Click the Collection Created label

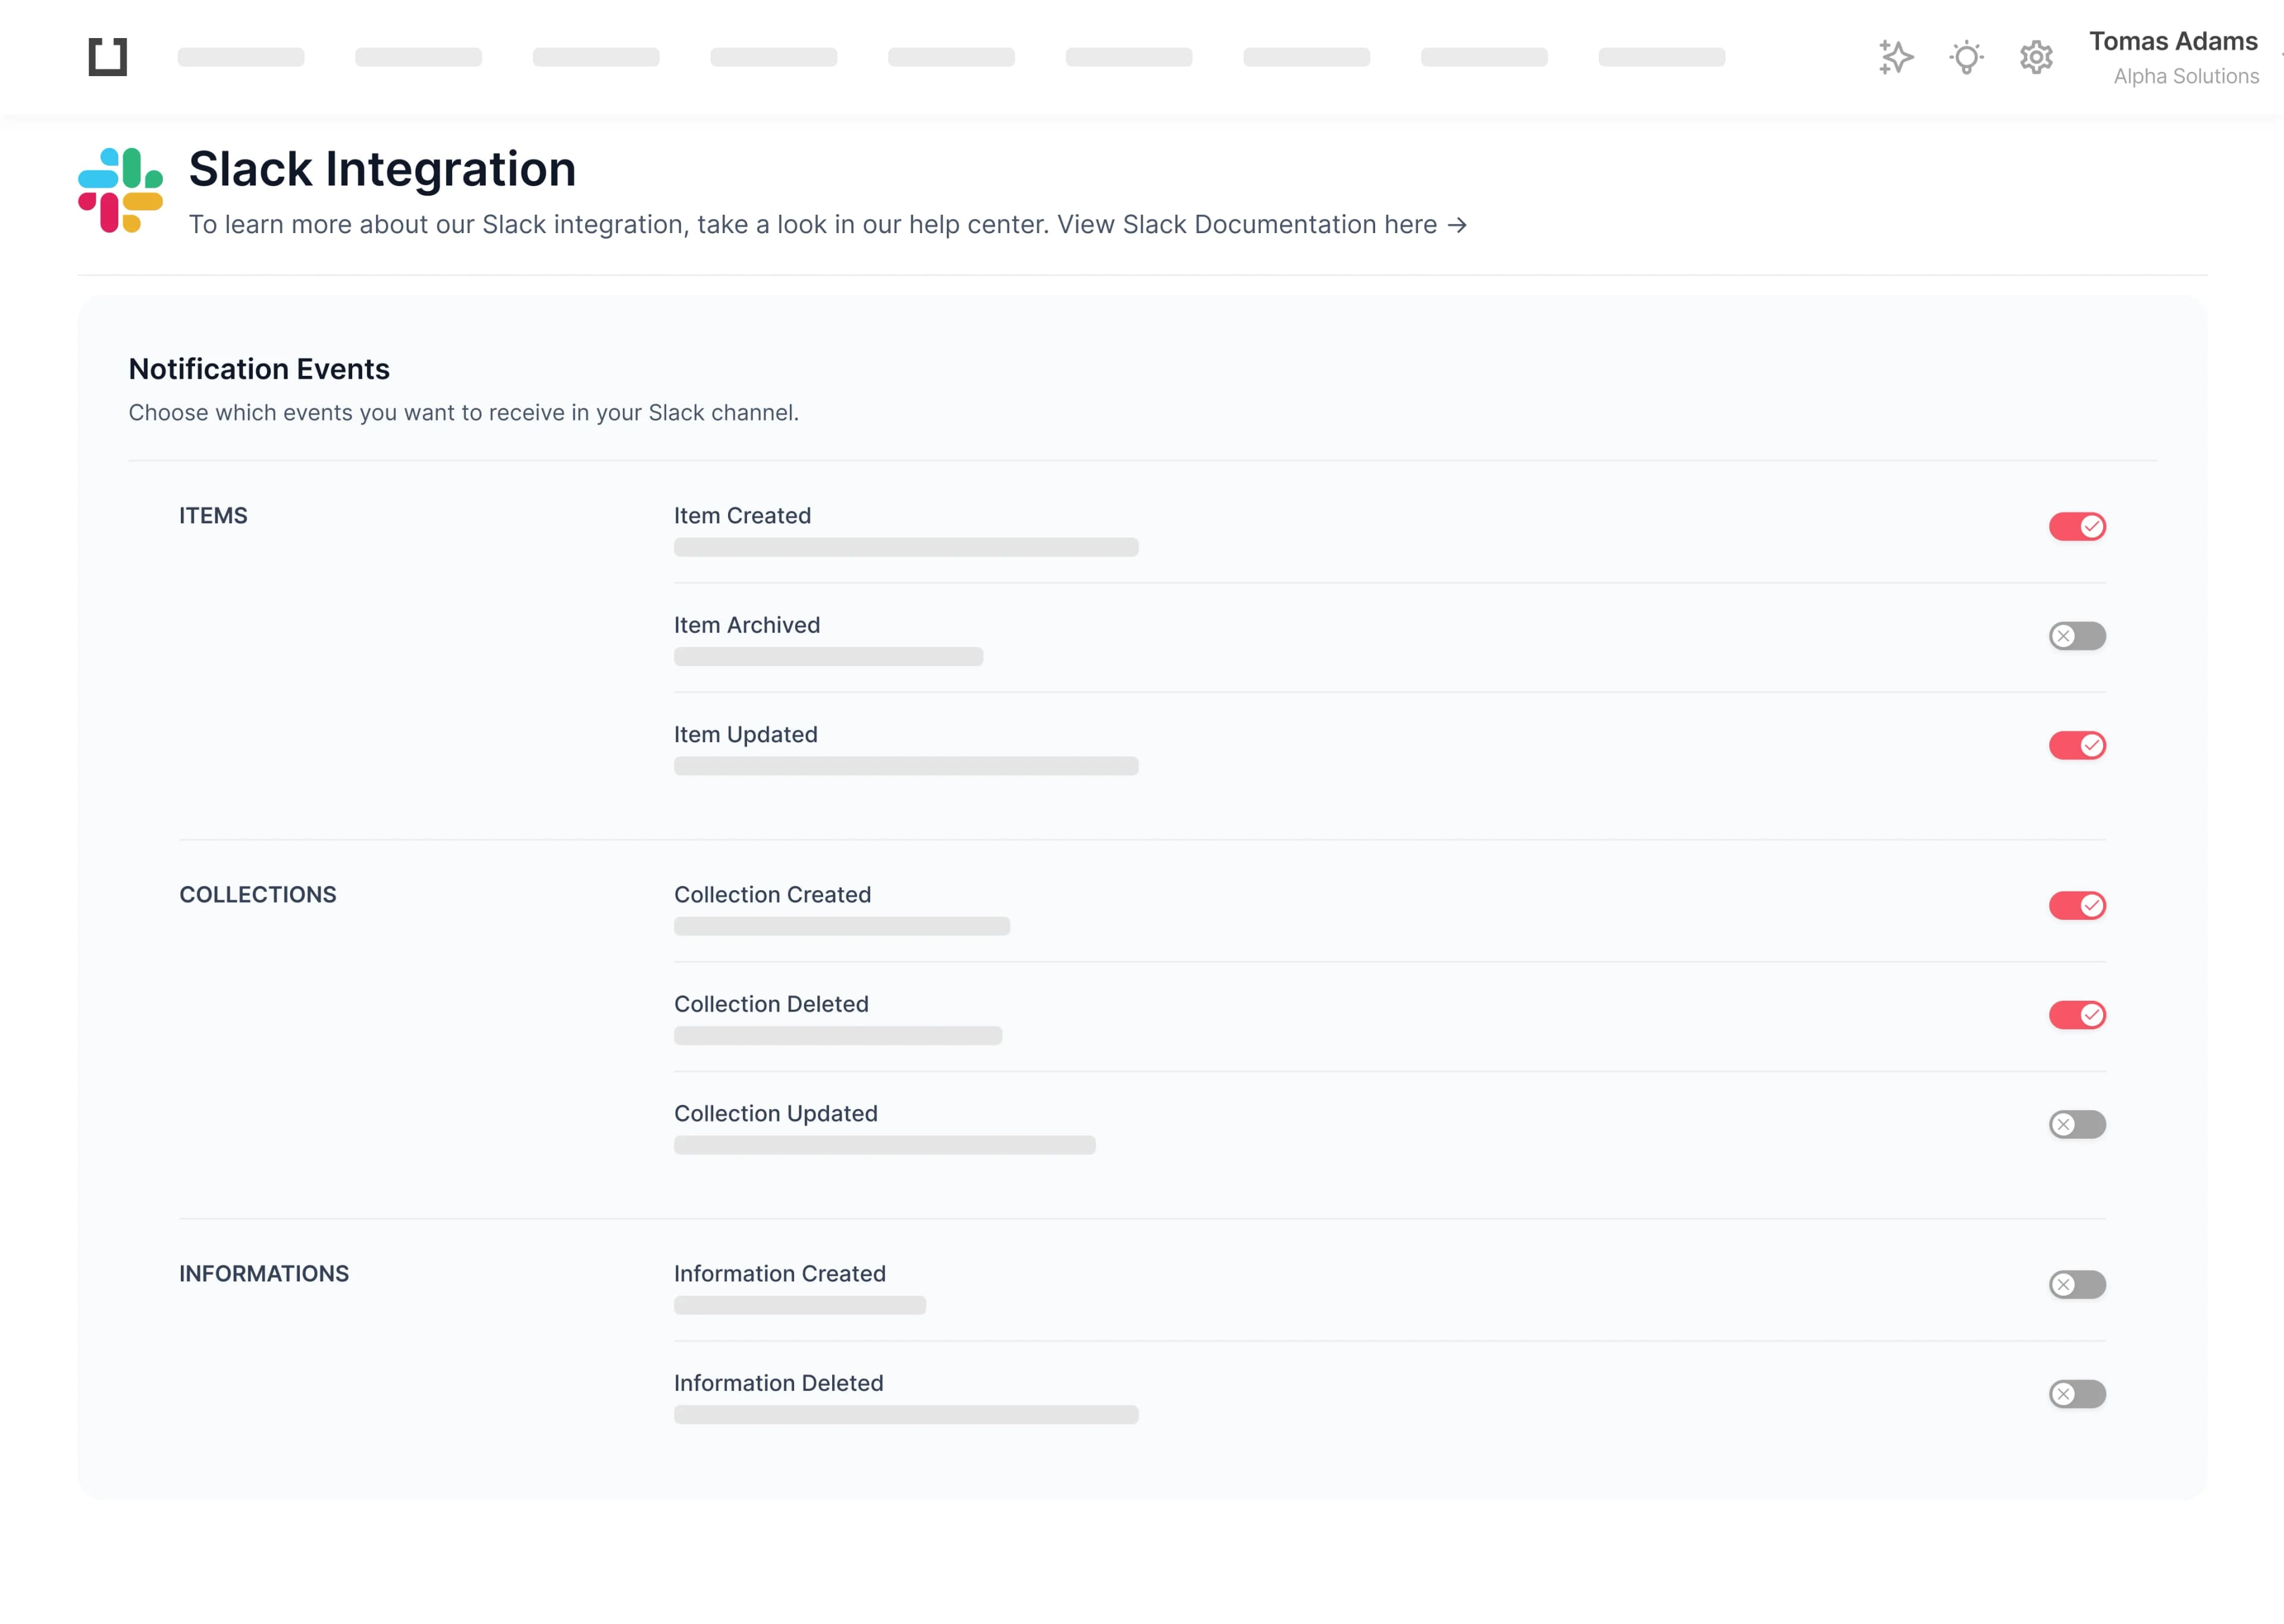click(773, 895)
